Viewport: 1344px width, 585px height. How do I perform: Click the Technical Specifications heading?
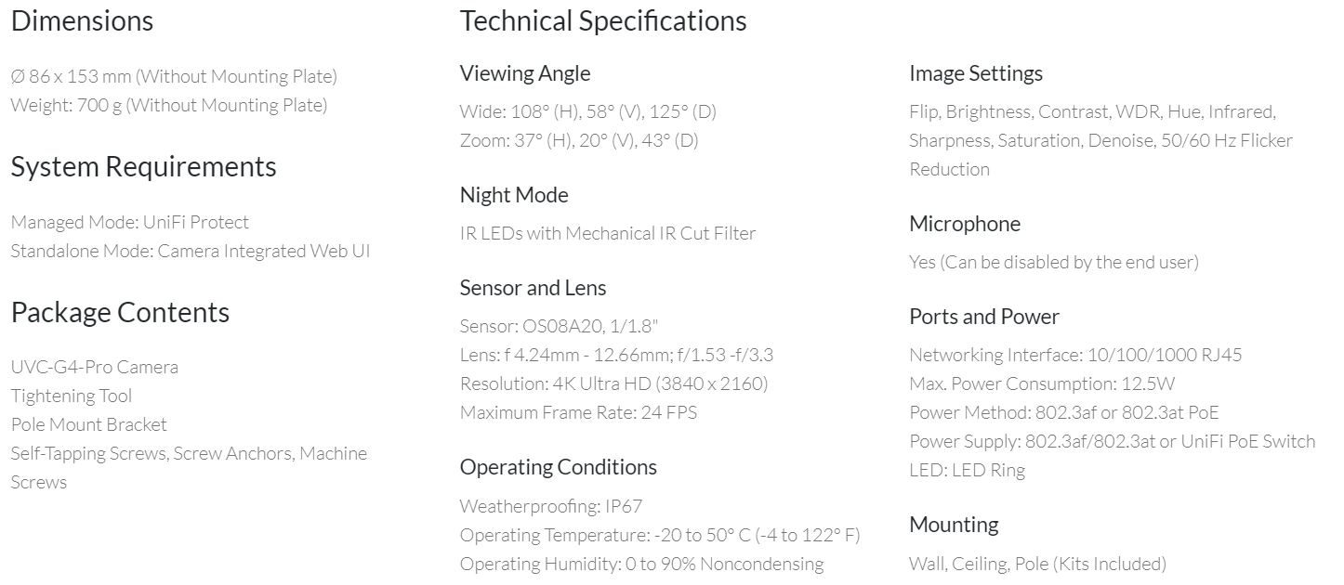(x=602, y=20)
